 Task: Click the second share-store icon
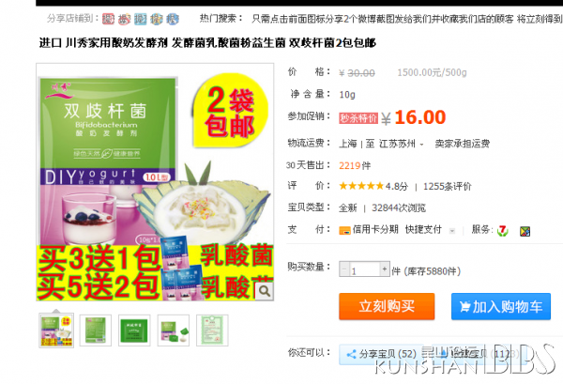point(124,19)
